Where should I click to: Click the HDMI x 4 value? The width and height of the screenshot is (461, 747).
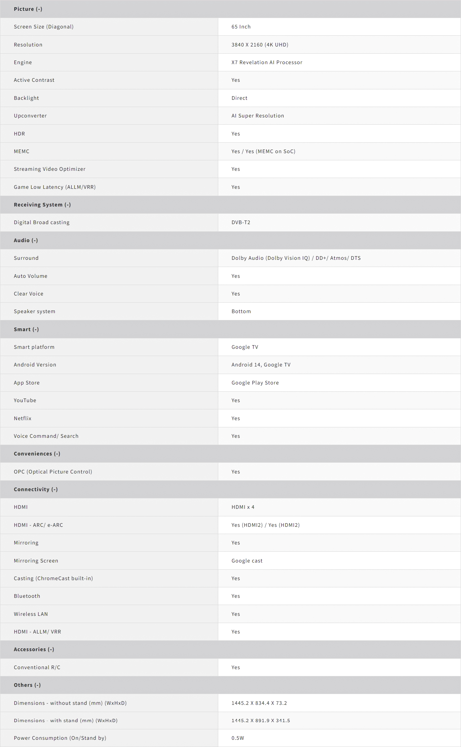(x=243, y=507)
